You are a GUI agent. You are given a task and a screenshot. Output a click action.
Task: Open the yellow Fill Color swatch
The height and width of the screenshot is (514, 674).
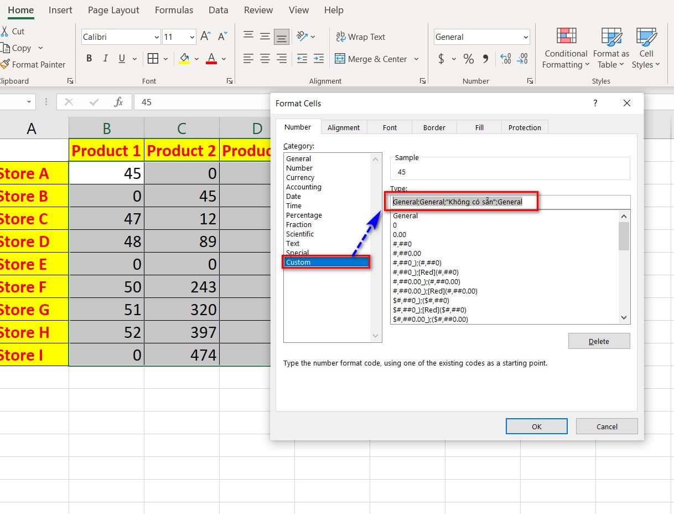pyautogui.click(x=184, y=59)
